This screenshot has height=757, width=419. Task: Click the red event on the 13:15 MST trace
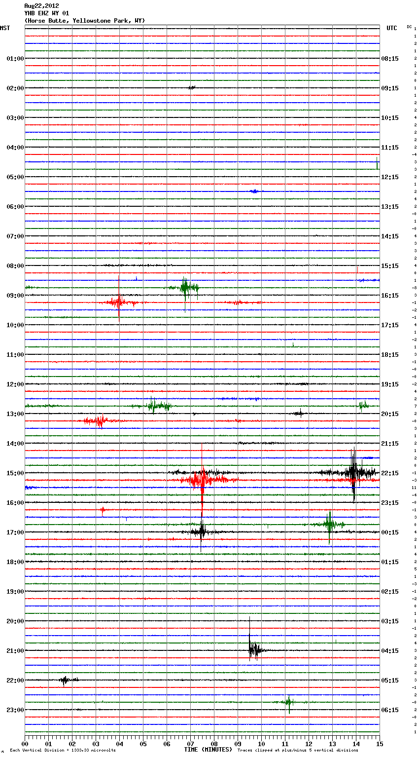100,421
